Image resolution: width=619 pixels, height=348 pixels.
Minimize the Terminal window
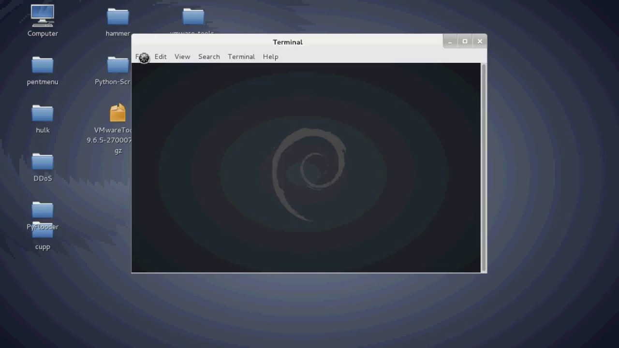coord(450,42)
